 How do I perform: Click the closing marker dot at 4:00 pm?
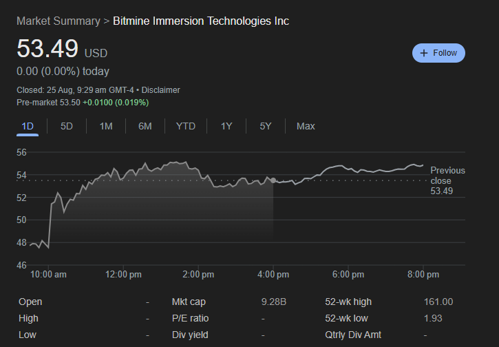pos(273,180)
